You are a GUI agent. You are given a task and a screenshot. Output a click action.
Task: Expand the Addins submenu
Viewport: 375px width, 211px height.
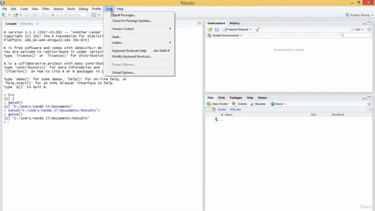(x=139, y=43)
